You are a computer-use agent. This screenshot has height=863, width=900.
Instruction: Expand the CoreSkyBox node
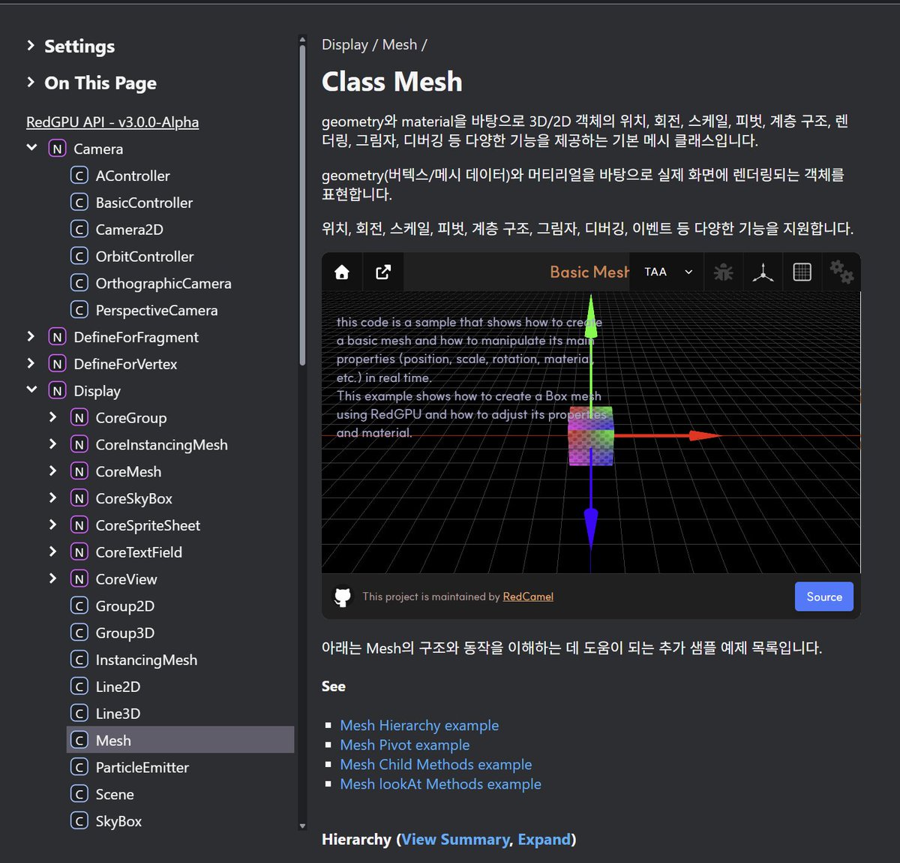[52, 498]
